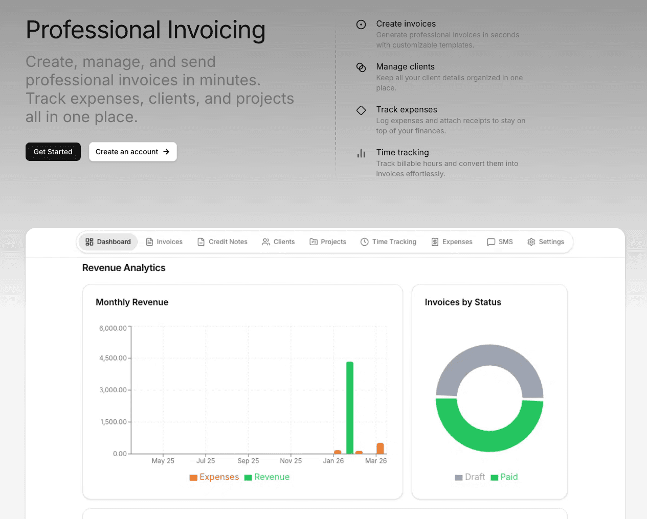Viewport: 647px width, 519px height.
Task: Select the Projects tab
Action: (x=328, y=242)
